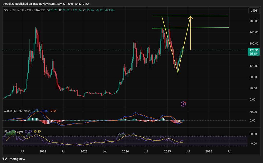Click the 2022 time axis label
The height and width of the screenshot is (163, 263).
pos(43,151)
